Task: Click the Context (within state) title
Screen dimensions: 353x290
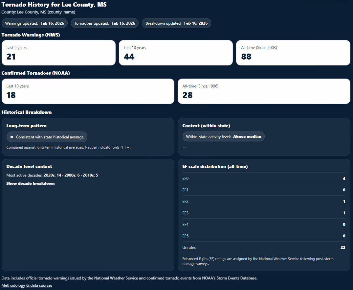Action: pos(206,126)
